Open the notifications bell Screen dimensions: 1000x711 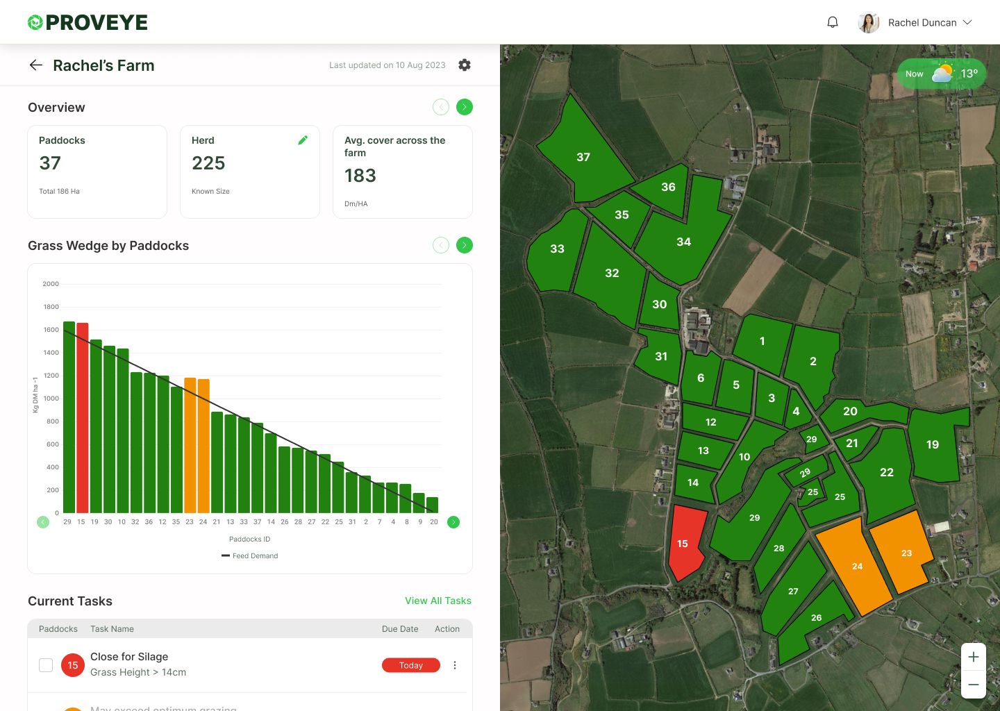(833, 22)
